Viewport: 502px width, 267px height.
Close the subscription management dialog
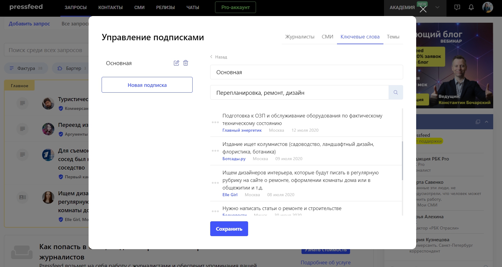coord(423,9)
